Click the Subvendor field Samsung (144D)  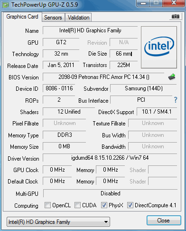pyautogui.click(x=143, y=88)
